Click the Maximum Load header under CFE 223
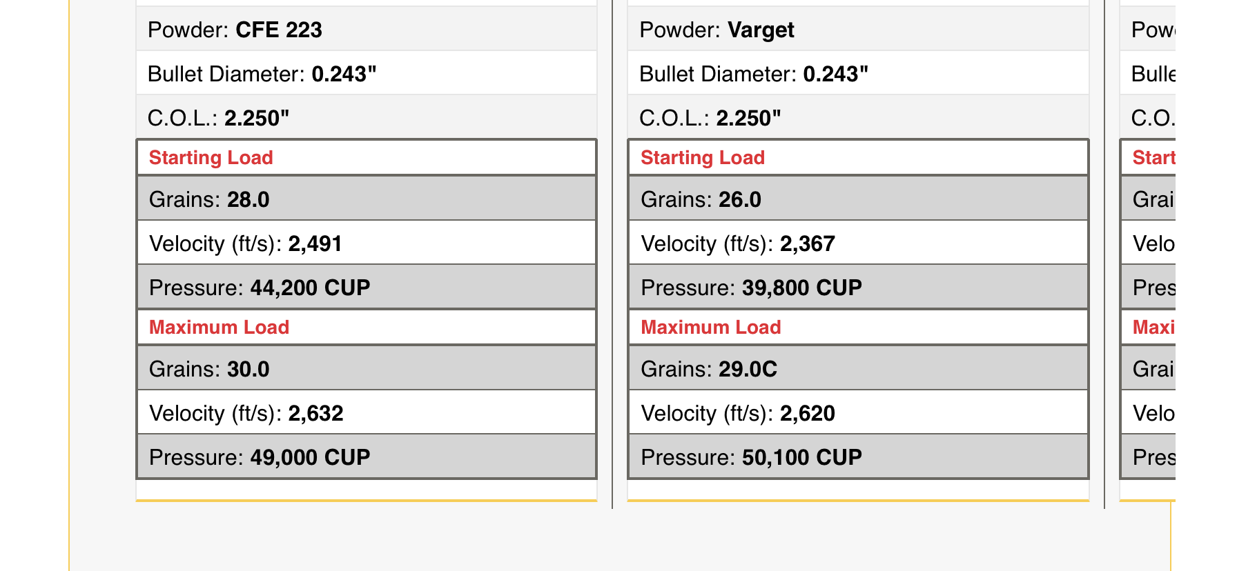Viewport: 1237px width, 571px height. click(x=367, y=327)
